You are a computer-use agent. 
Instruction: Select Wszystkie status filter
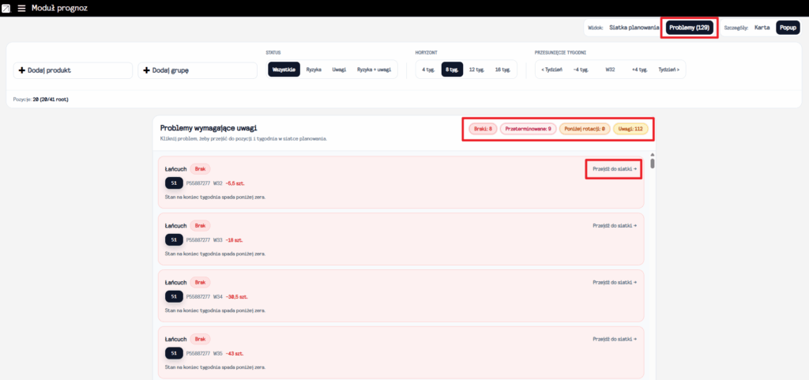284,70
